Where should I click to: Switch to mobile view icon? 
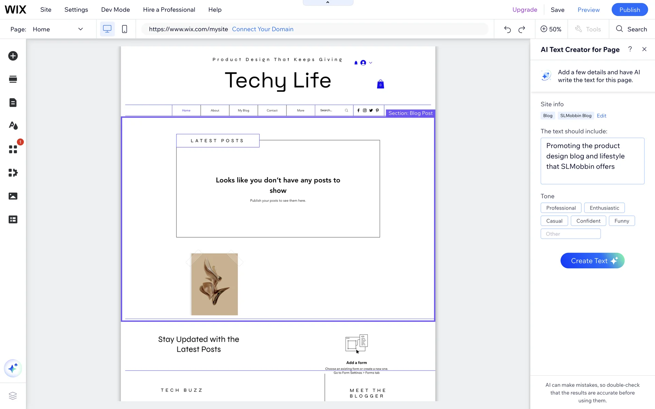[125, 29]
